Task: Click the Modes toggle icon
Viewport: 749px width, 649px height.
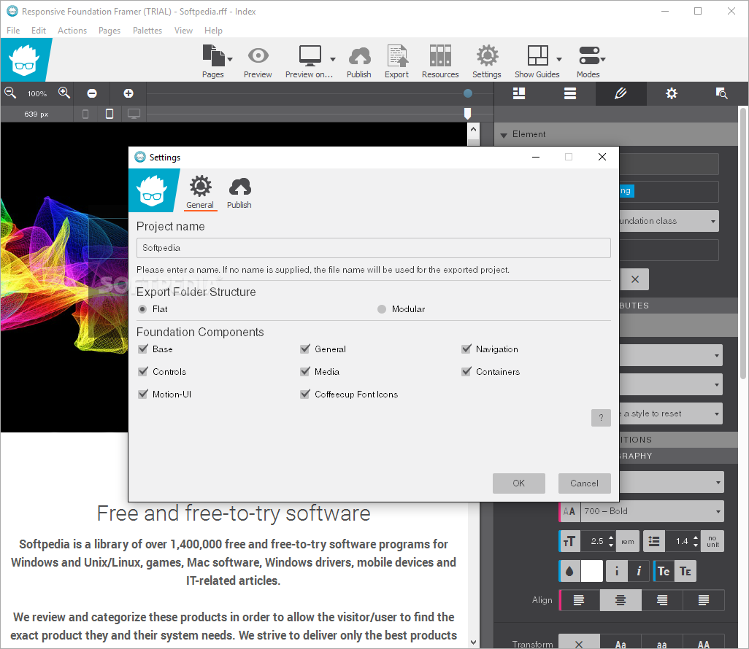Action: point(589,56)
